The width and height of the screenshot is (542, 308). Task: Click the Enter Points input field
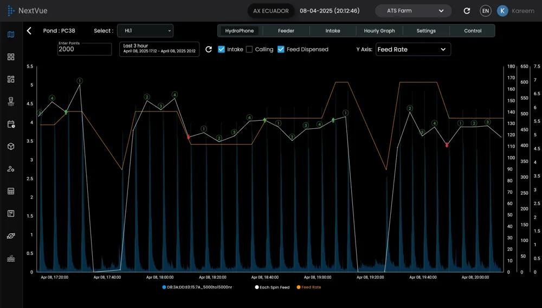pos(85,49)
